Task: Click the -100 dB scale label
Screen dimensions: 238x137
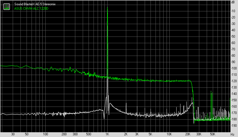Action: click(x=234, y=68)
